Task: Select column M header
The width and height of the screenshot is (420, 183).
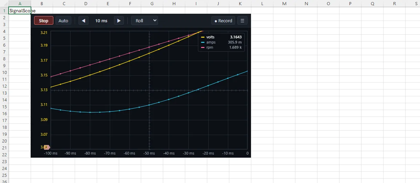Action: [284, 3]
